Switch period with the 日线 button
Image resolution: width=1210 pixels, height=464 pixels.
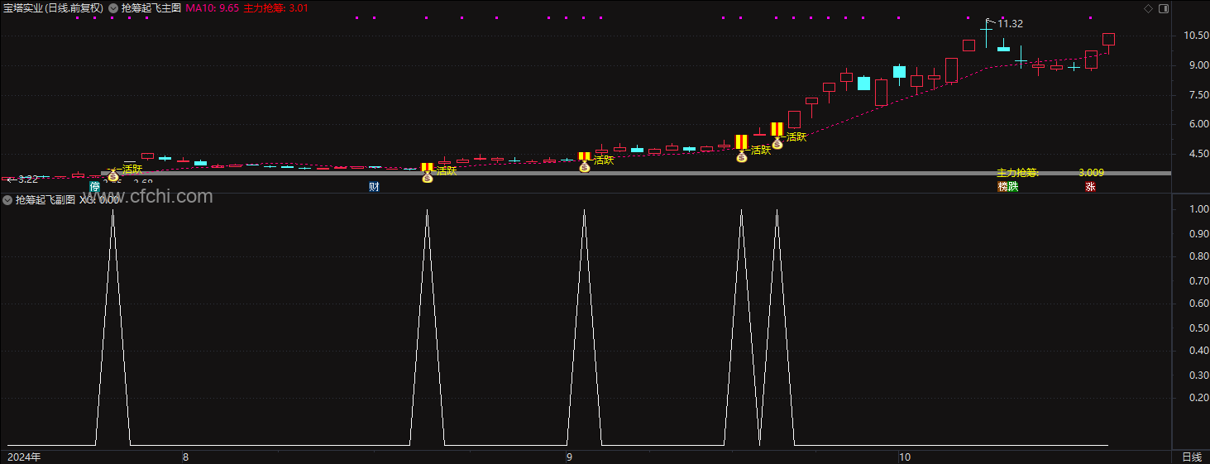pos(1192,457)
